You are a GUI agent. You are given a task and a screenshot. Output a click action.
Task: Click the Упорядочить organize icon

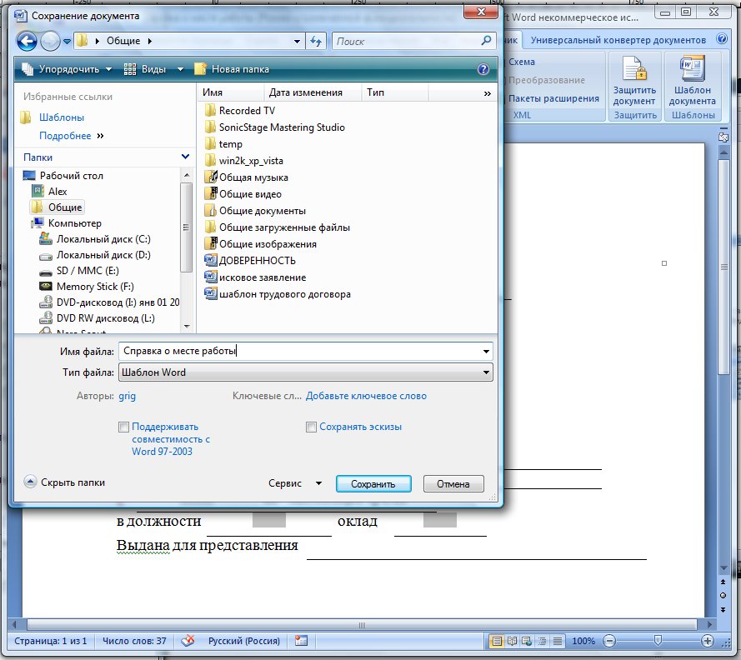pyautogui.click(x=28, y=69)
